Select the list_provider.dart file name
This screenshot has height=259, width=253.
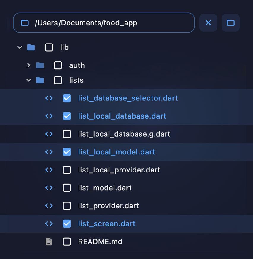click(108, 206)
